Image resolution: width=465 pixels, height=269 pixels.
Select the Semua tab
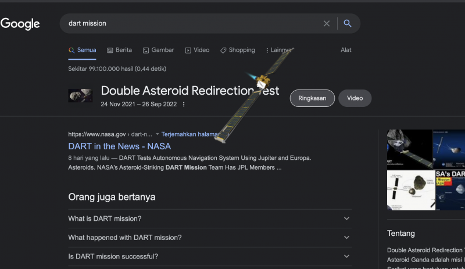click(x=82, y=50)
